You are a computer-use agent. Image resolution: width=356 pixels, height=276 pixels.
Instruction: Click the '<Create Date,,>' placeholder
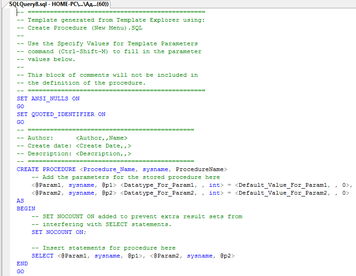[x=104, y=146]
